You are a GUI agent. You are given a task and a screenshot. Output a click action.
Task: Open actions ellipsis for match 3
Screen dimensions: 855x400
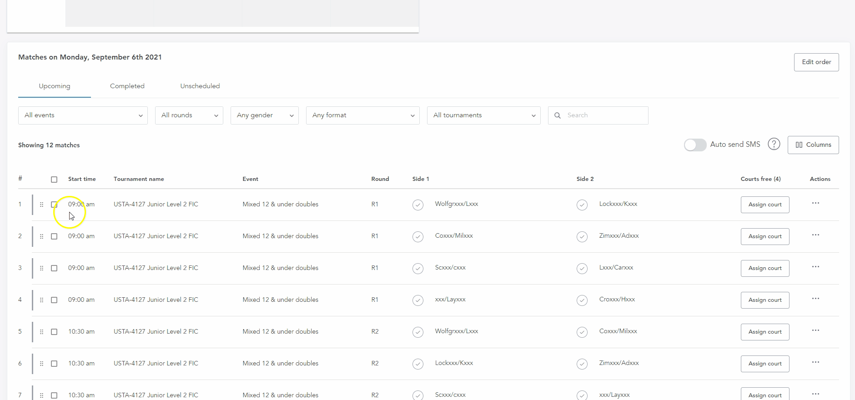pyautogui.click(x=815, y=267)
